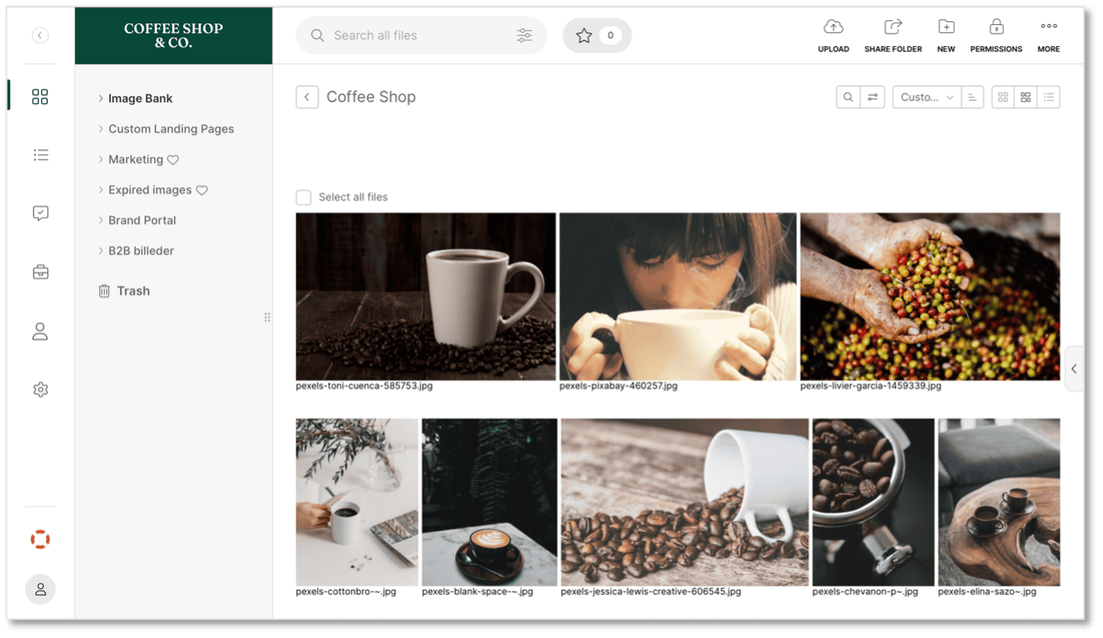Click the Upload cloud icon

pos(833,28)
